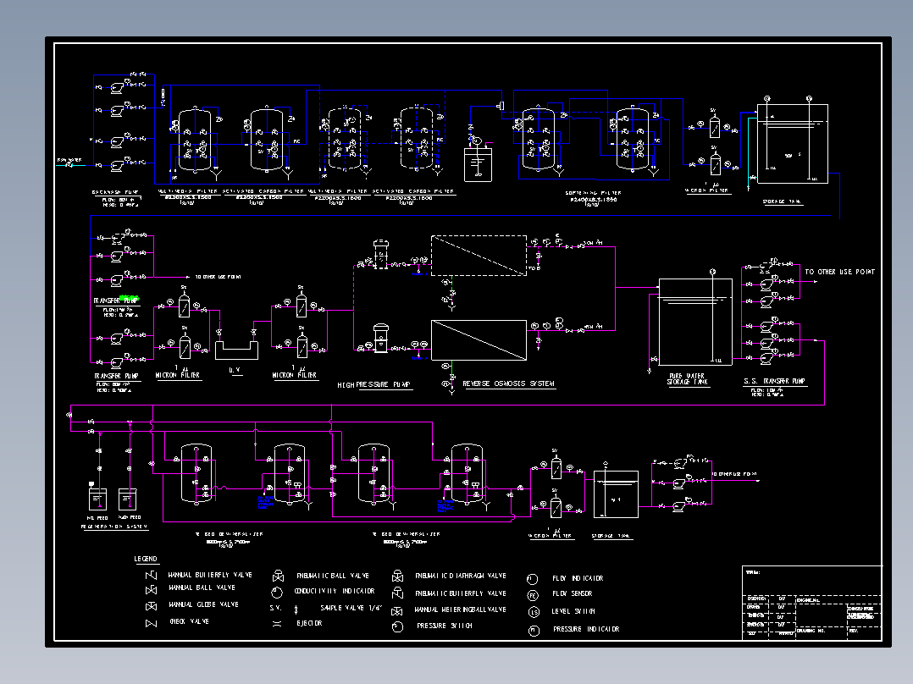913x684 pixels.
Task: Click the U.V label under the sterilizer
Action: pyautogui.click(x=235, y=370)
